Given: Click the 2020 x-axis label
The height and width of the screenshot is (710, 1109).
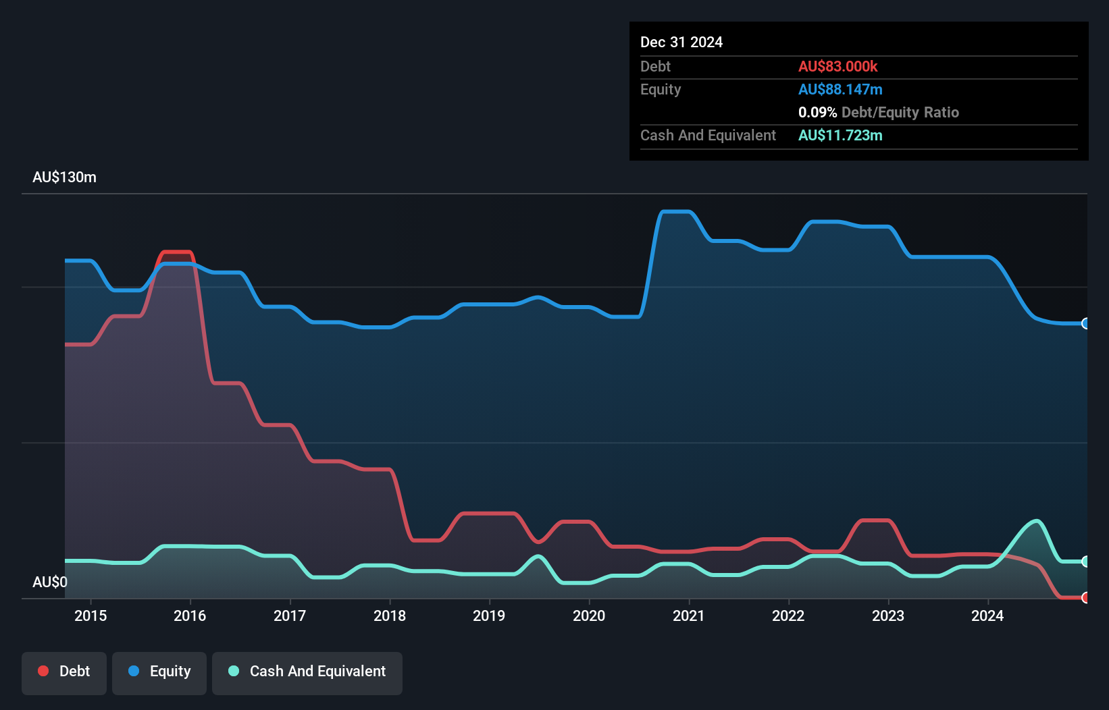Looking at the screenshot, I should (x=589, y=616).
